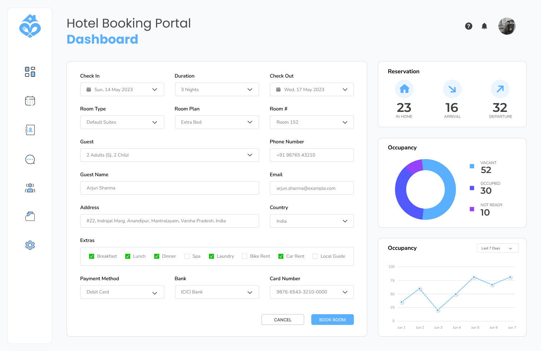Open the guest list icon in sidebar

[30, 130]
